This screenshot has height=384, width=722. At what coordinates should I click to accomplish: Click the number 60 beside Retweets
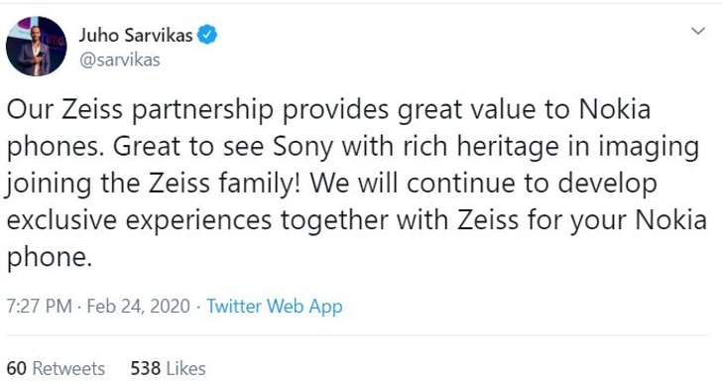17,368
